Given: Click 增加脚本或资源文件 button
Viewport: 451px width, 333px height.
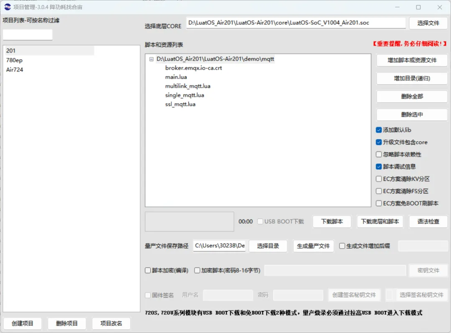Looking at the screenshot, I should (412, 60).
